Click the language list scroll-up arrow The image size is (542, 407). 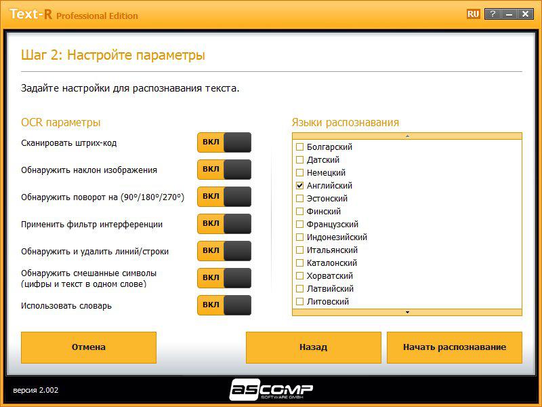pyautogui.click(x=407, y=136)
